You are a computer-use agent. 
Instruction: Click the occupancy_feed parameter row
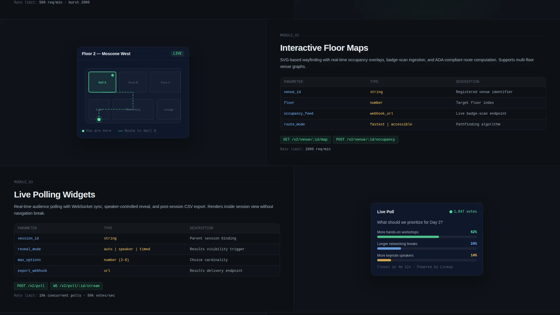(413, 114)
